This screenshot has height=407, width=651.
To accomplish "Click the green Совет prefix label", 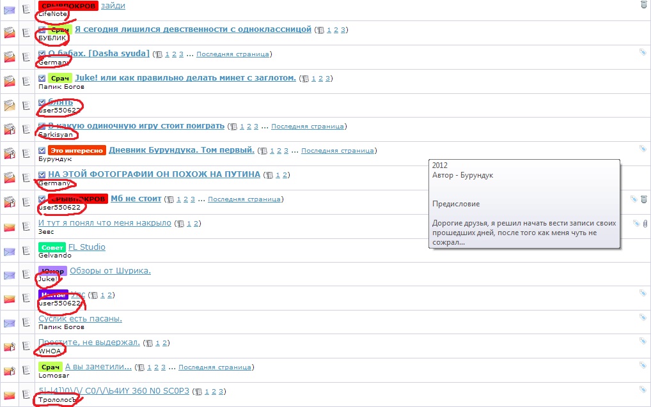I will pos(52,247).
